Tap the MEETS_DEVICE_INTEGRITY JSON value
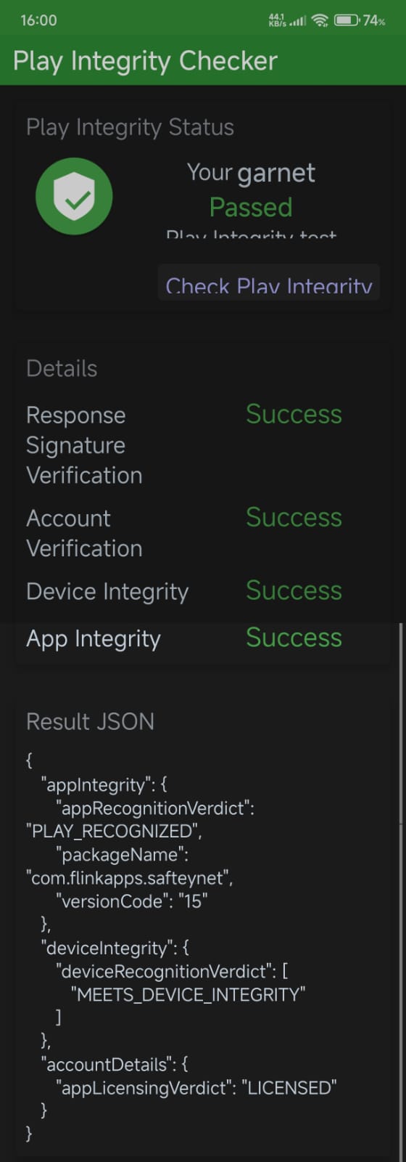This screenshot has height=1162, width=406. tap(188, 995)
